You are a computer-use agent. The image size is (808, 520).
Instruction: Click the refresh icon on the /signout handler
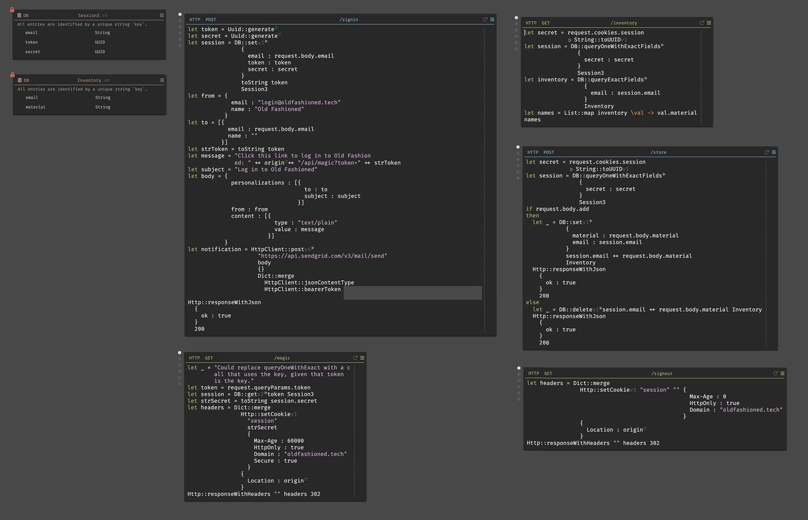(x=775, y=373)
